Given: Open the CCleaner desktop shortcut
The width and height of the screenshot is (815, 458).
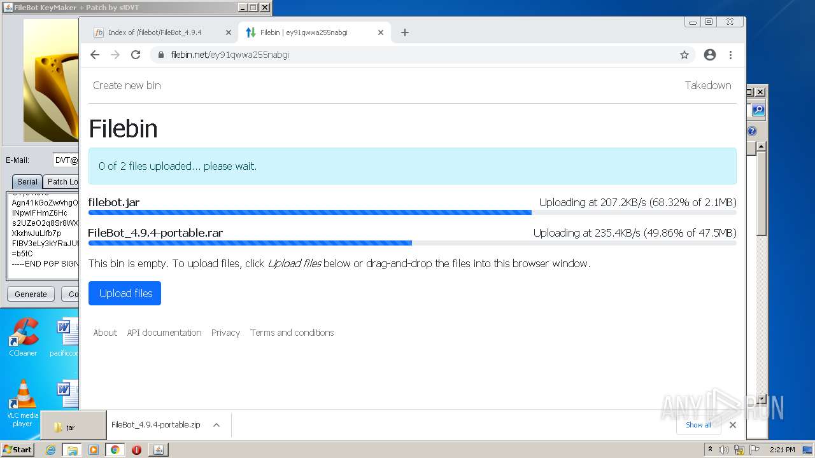Looking at the screenshot, I should (23, 337).
